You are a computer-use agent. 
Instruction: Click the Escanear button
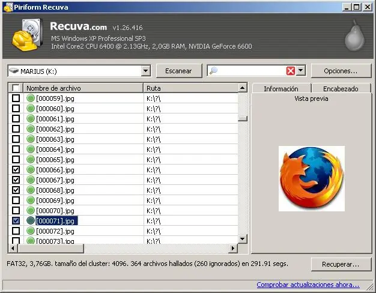(178, 71)
